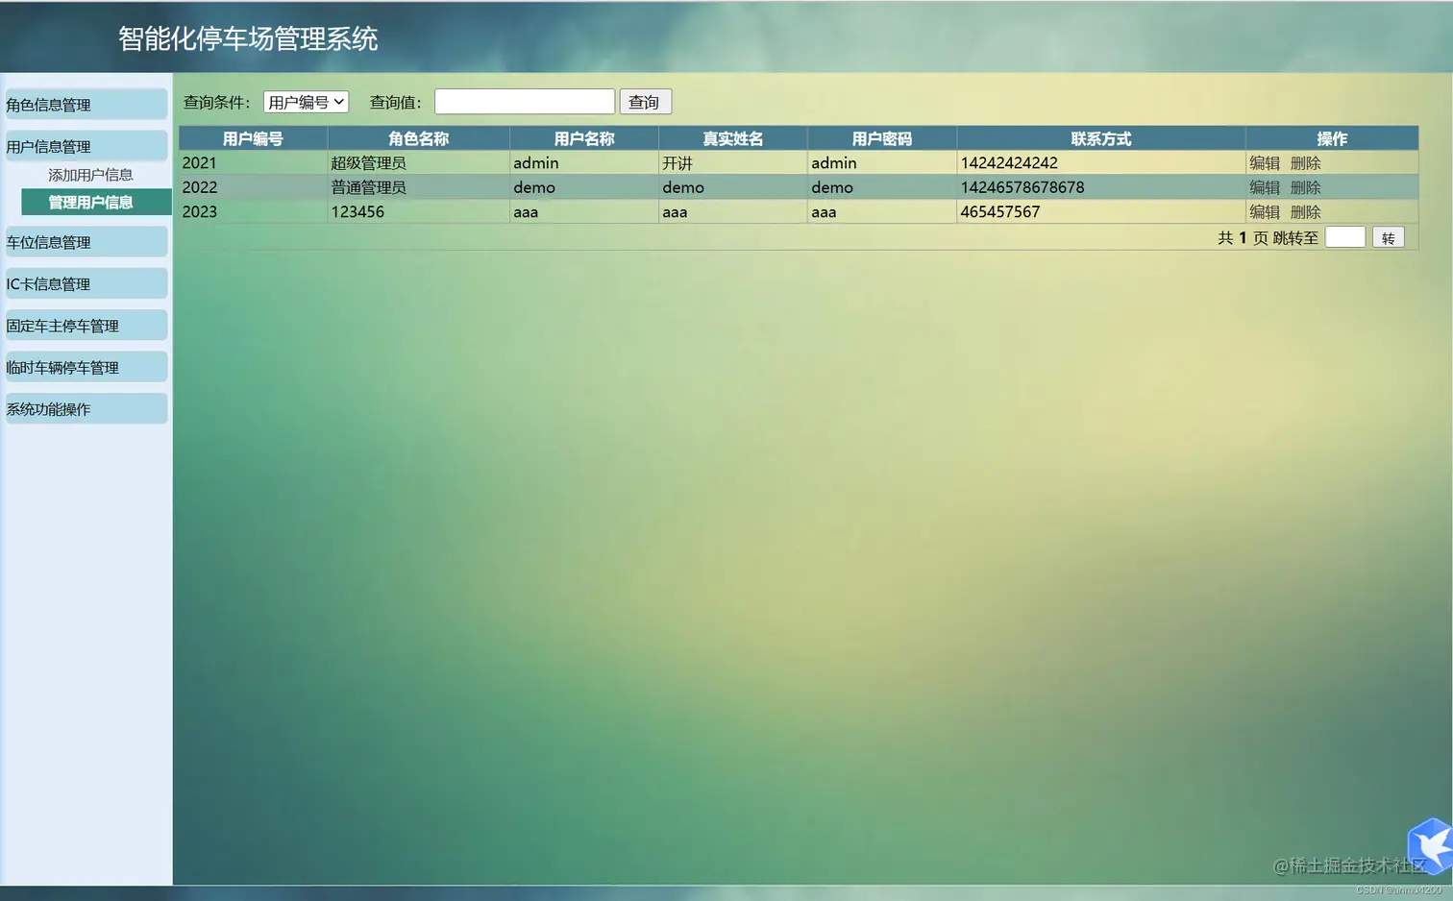1453x901 pixels.
Task: Click the 转 page jump button
Action: [1389, 237]
